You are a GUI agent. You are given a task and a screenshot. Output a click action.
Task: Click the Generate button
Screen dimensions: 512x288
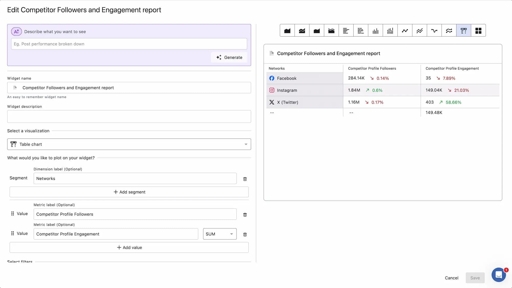[229, 57]
